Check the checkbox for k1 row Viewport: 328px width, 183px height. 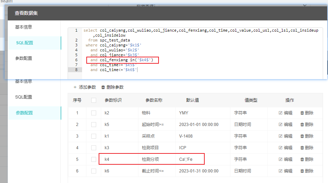coord(94,136)
